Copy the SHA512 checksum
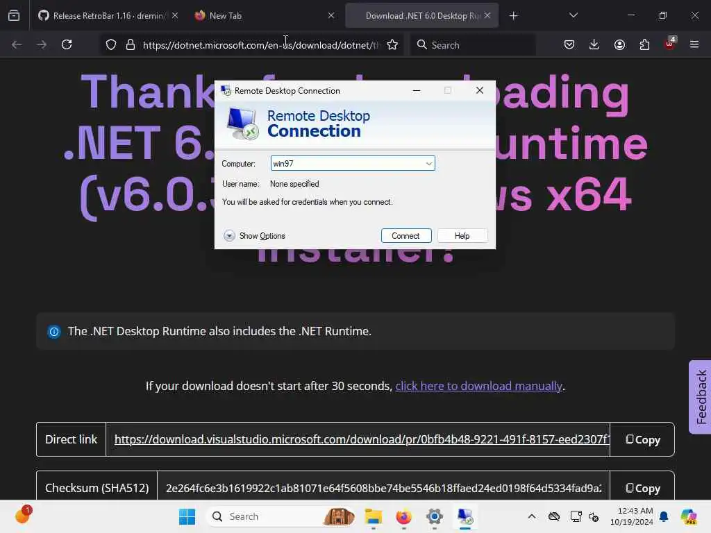Viewport: 711px width, 533px height. pos(642,488)
